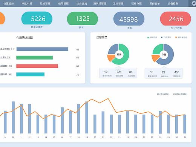Click the green slice of the 今日 donut
The image size is (196, 147).
[157, 49]
